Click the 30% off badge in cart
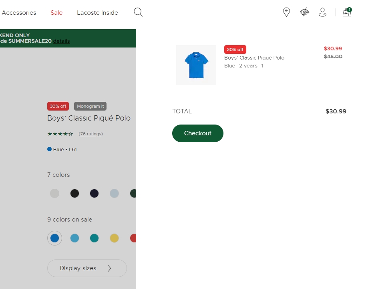This screenshot has width=366, height=289. (x=235, y=49)
